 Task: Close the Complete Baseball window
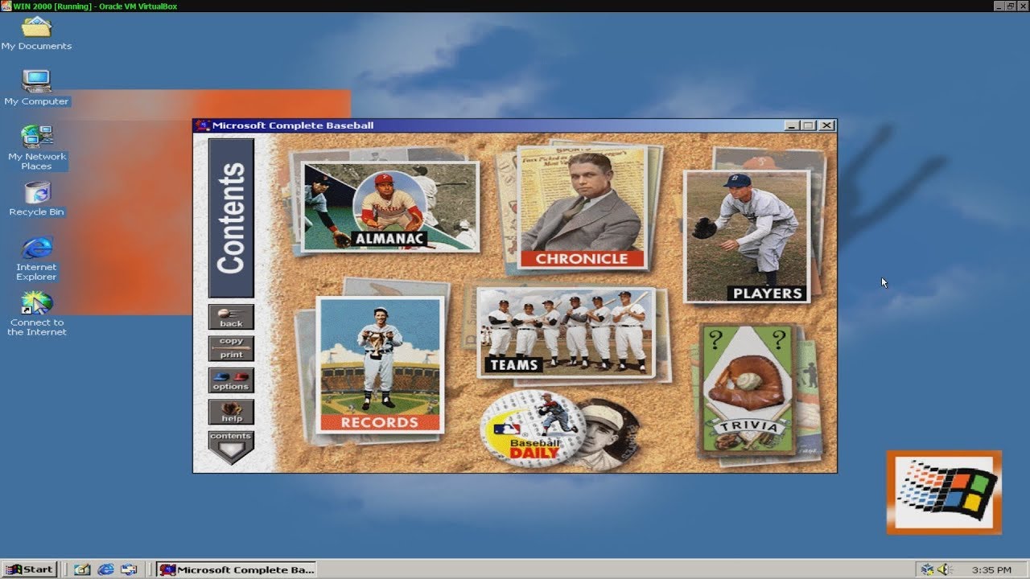point(828,125)
